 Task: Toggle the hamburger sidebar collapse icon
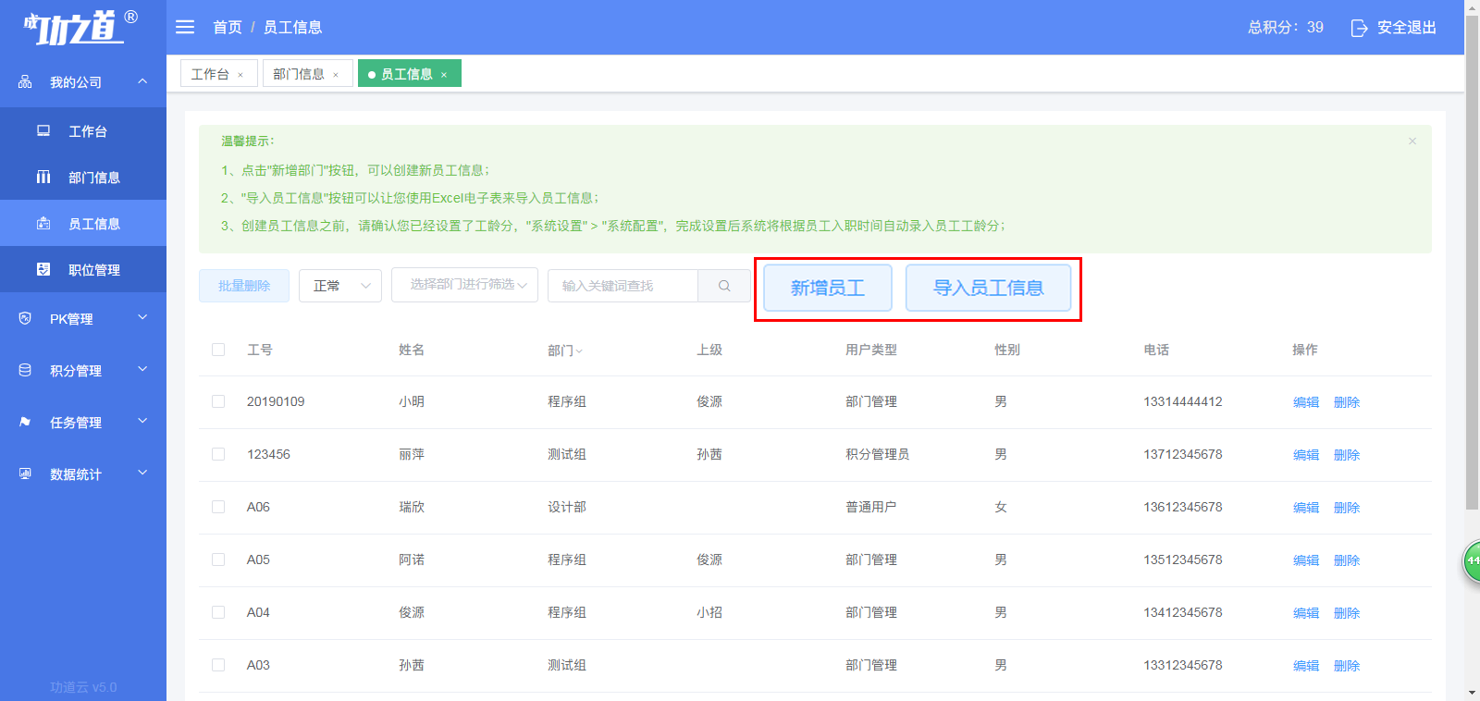[x=185, y=27]
